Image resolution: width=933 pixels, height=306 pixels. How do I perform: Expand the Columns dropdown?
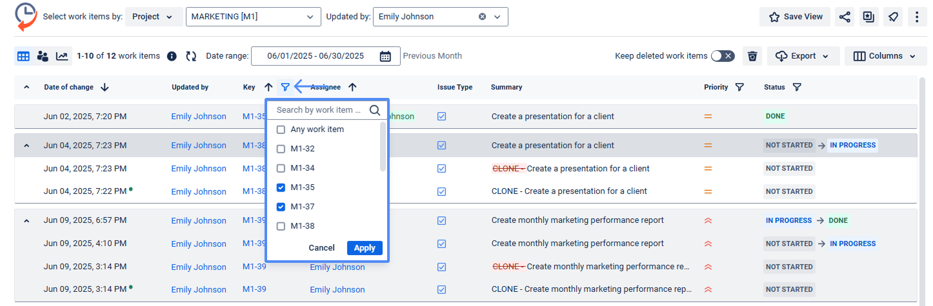tap(885, 56)
